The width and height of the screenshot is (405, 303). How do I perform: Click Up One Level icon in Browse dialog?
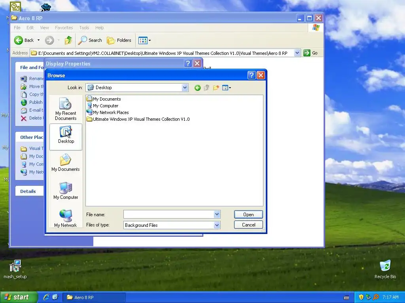pos(206,88)
